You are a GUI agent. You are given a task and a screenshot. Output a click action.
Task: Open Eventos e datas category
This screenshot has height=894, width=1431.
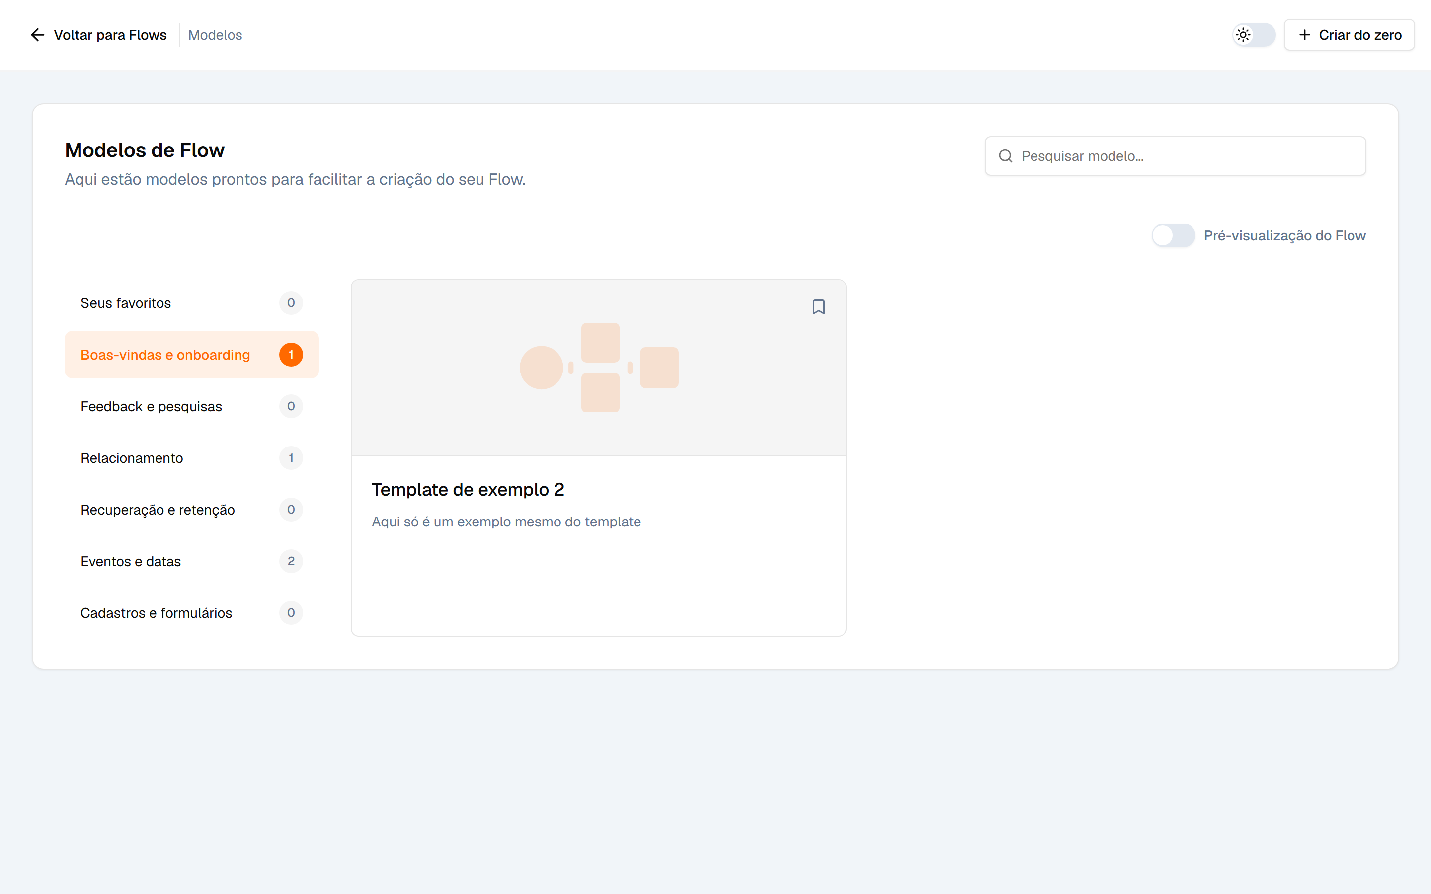click(192, 561)
